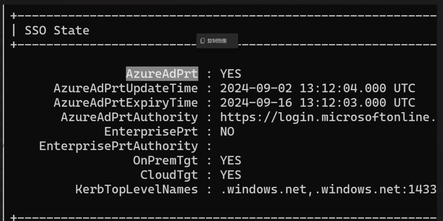
Task: Click the SSO State heading text
Action: pyautogui.click(x=57, y=31)
